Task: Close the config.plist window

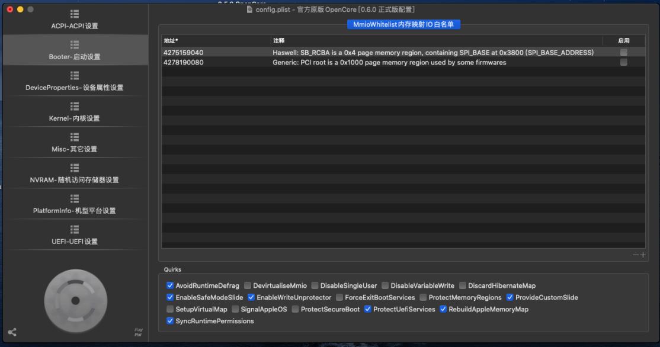Action: (x=10, y=9)
